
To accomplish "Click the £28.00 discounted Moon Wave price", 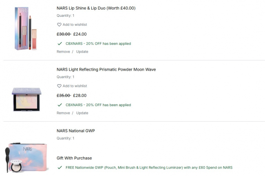I will (80, 96).
